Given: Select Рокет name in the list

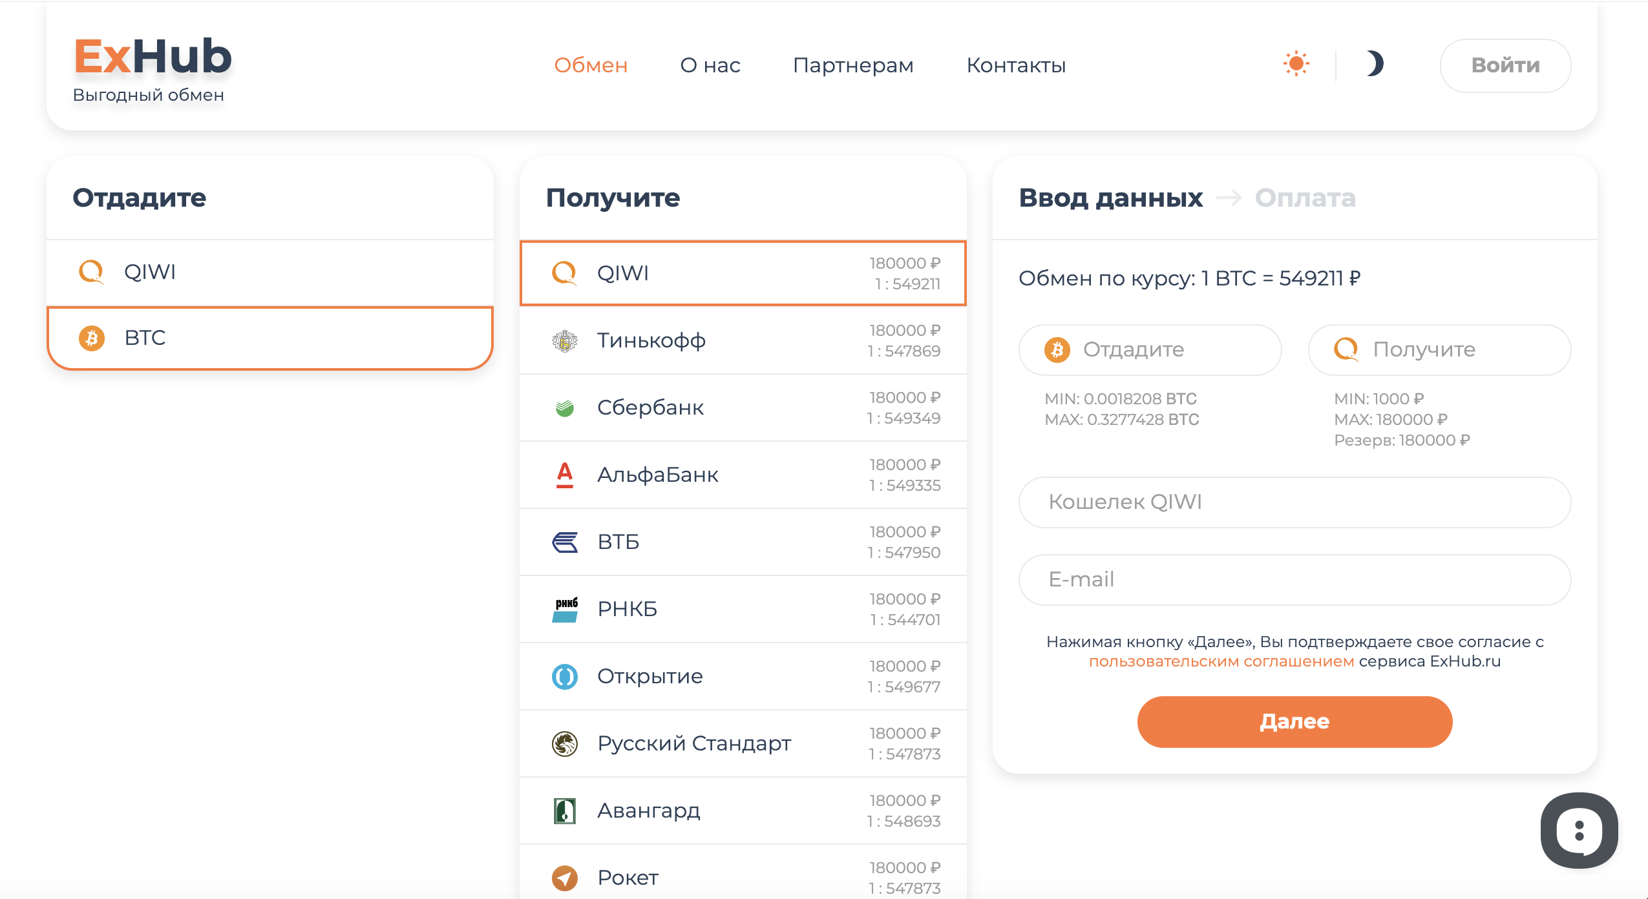Looking at the screenshot, I should pyautogui.click(x=628, y=878).
